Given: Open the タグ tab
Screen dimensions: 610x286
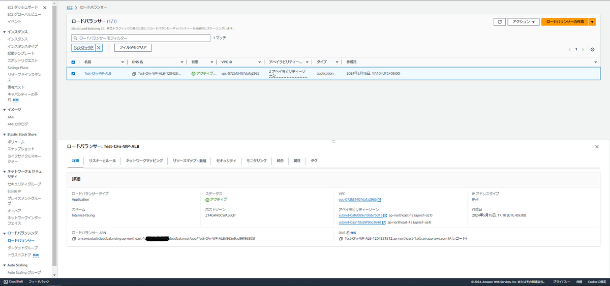Looking at the screenshot, I should coord(314,161).
